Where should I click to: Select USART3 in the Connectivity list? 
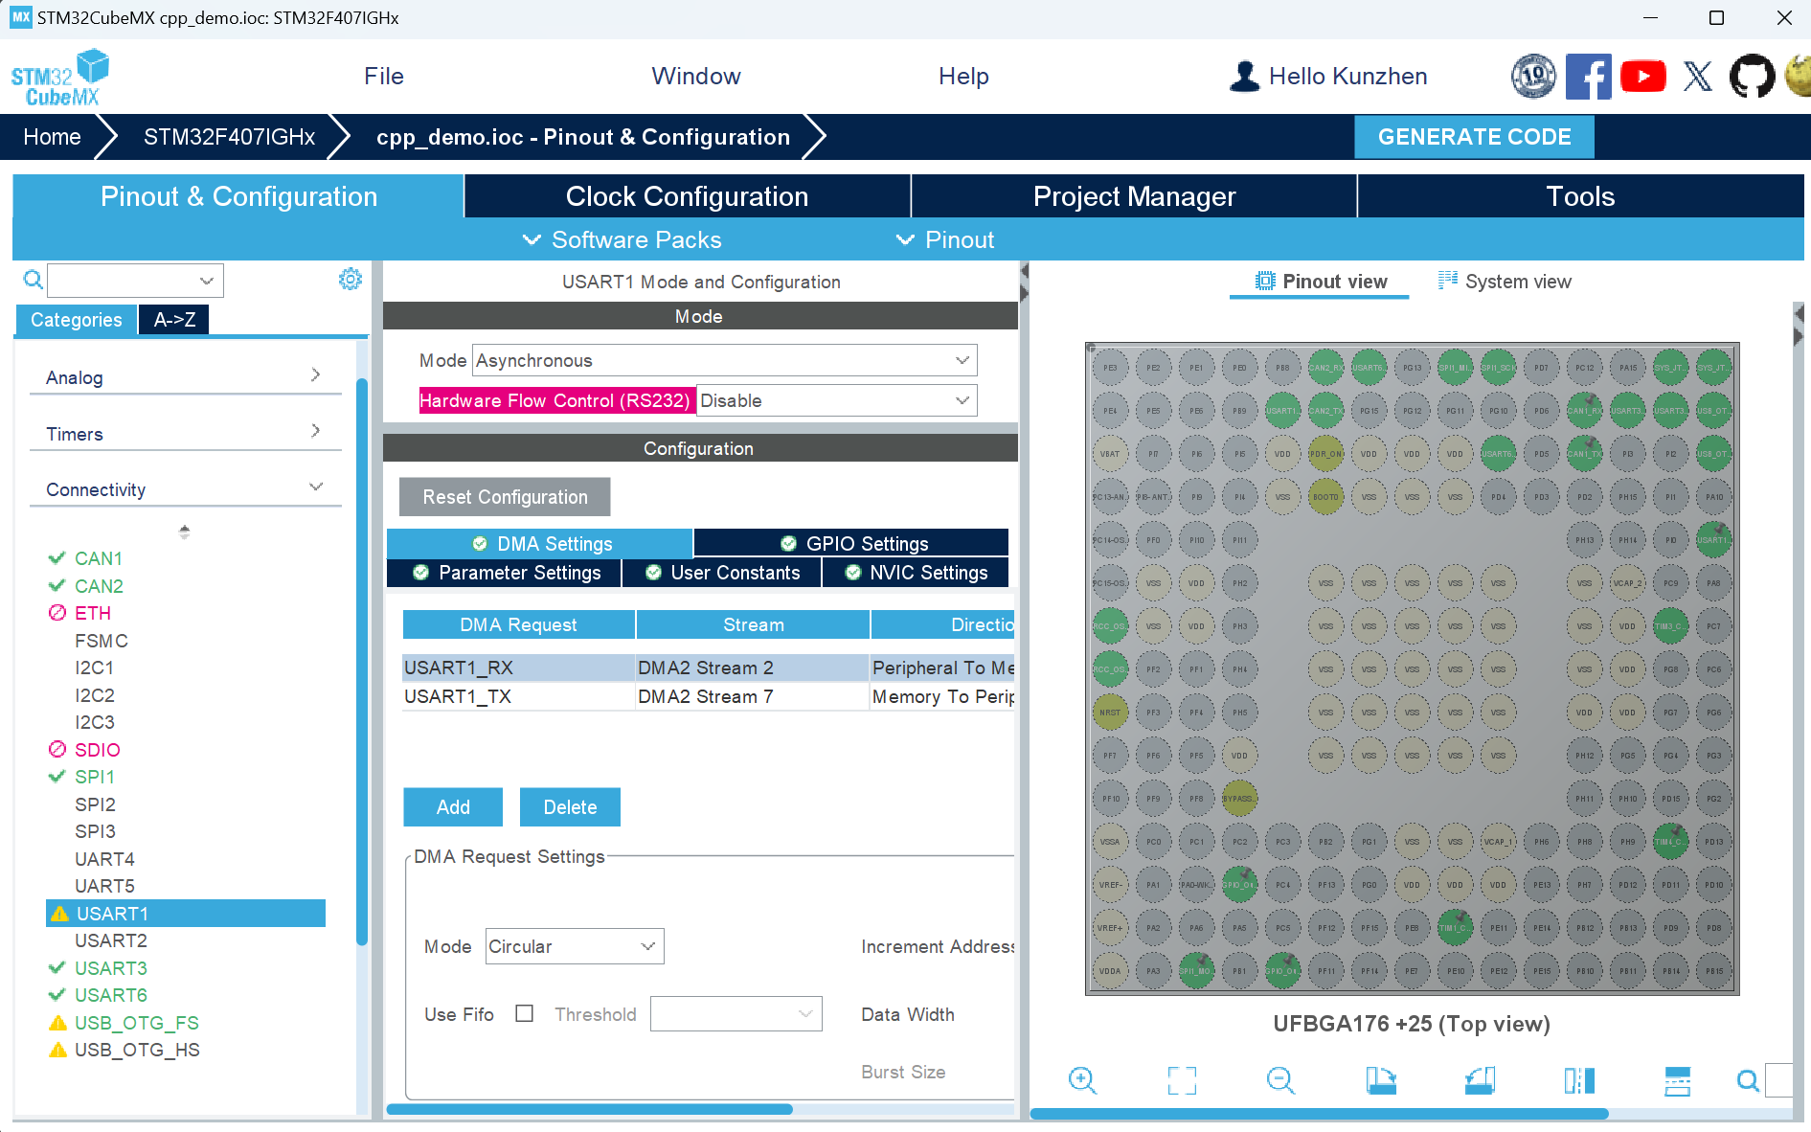[111, 968]
